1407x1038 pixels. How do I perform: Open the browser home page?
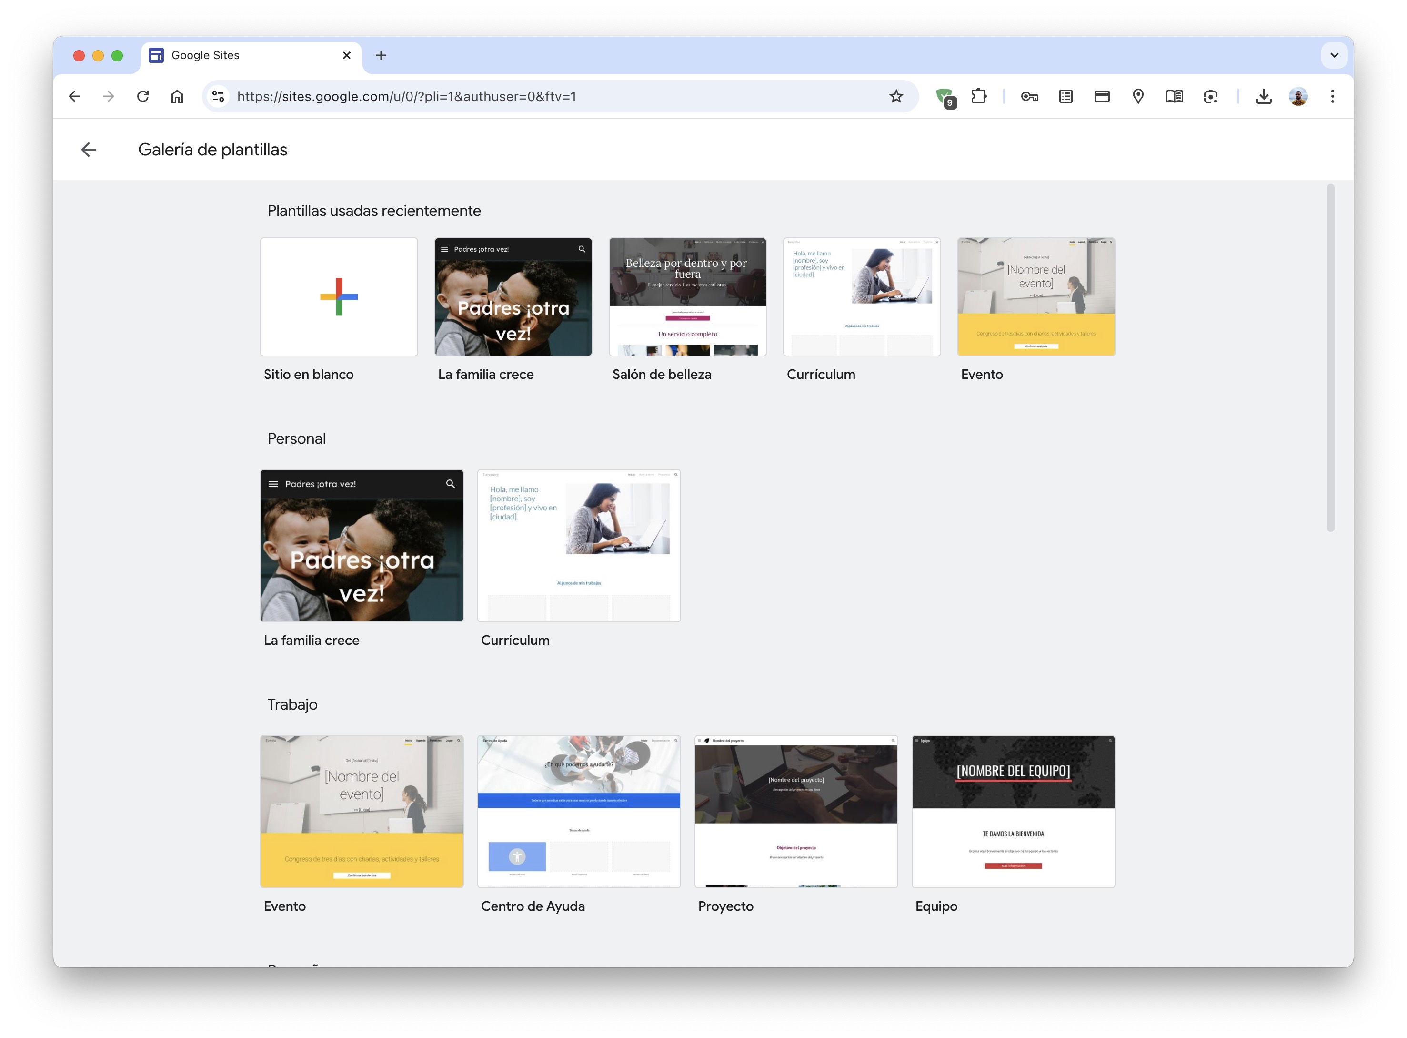pyautogui.click(x=177, y=96)
